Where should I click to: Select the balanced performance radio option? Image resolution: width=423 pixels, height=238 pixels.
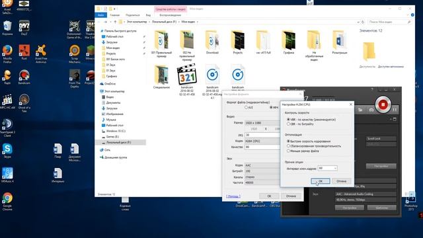coord(288,146)
